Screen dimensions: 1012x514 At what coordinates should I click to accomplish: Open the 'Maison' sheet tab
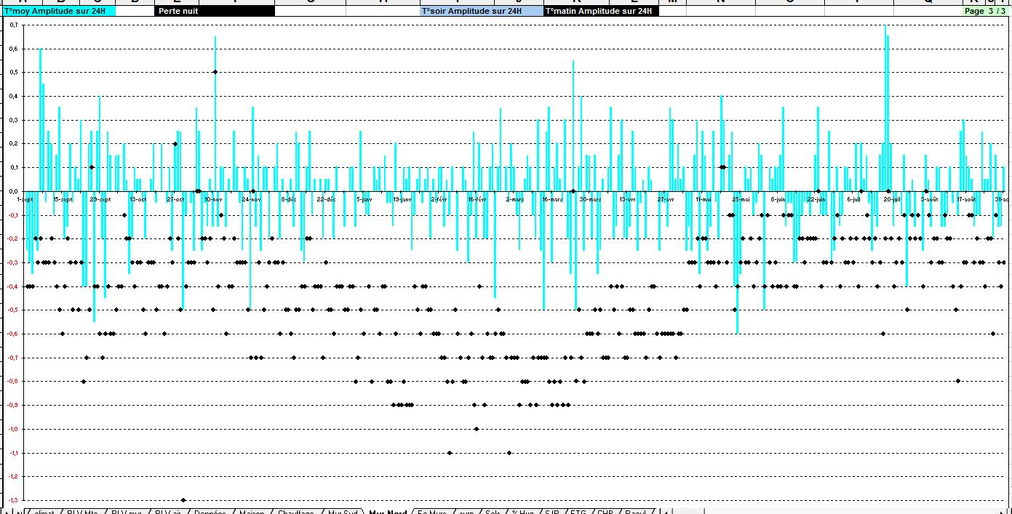point(252,511)
